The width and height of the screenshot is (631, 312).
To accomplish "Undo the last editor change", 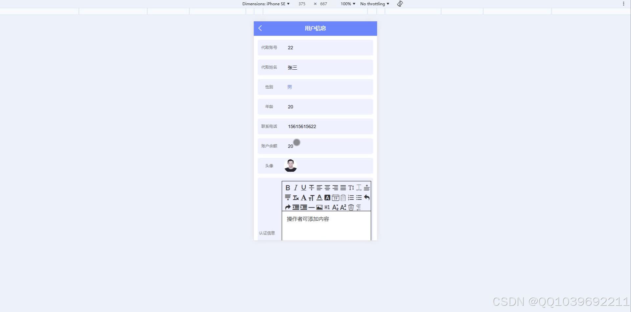I will click(367, 197).
